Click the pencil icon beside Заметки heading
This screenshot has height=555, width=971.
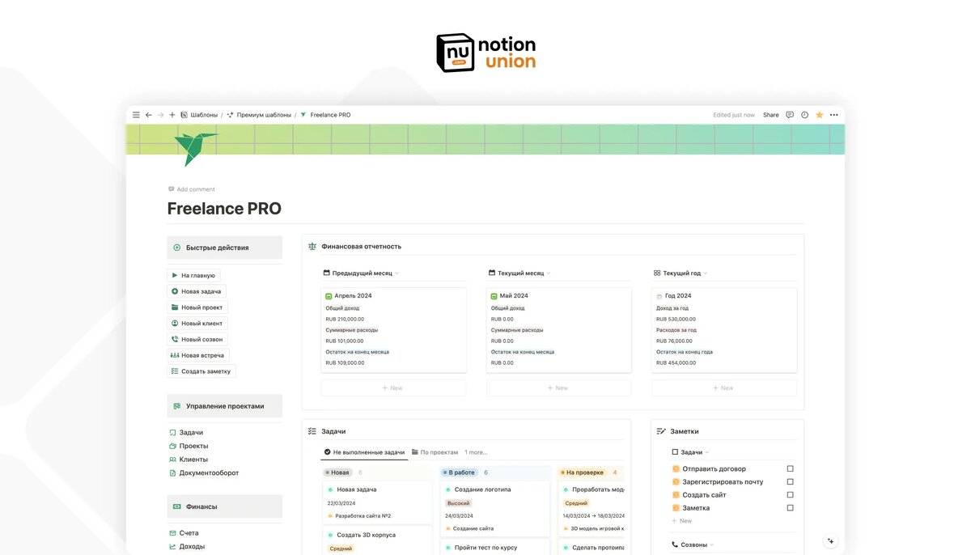pyautogui.click(x=661, y=431)
